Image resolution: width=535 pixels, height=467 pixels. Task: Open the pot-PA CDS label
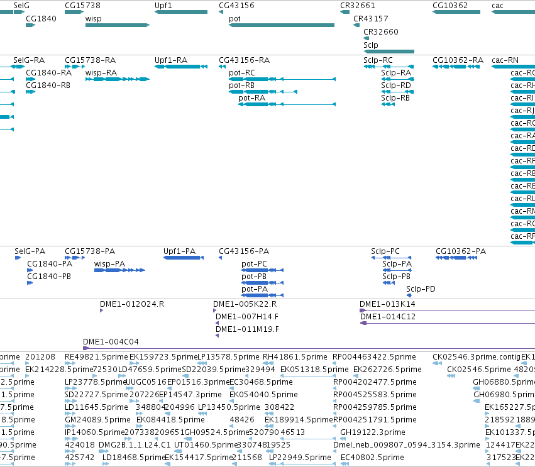point(255,289)
